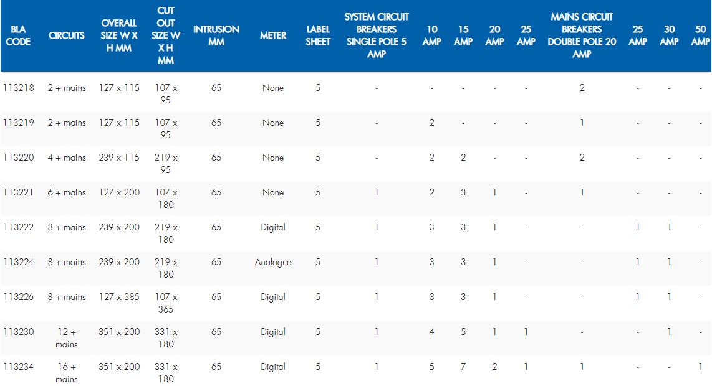The height and width of the screenshot is (386, 712).
Task: Select the INTRUSION MM column header
Action: point(216,35)
